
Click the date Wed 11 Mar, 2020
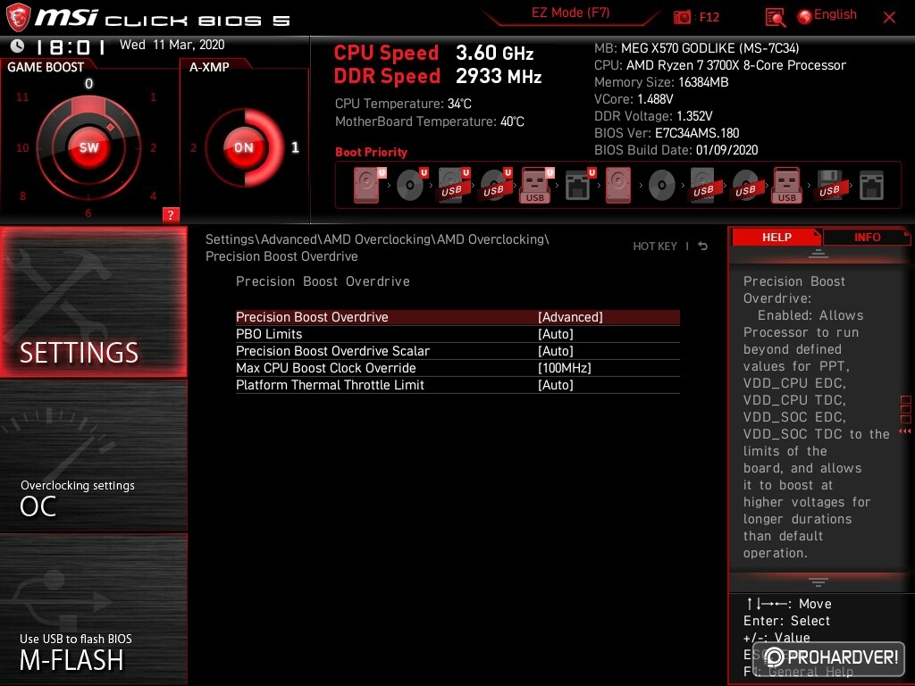pyautogui.click(x=172, y=45)
